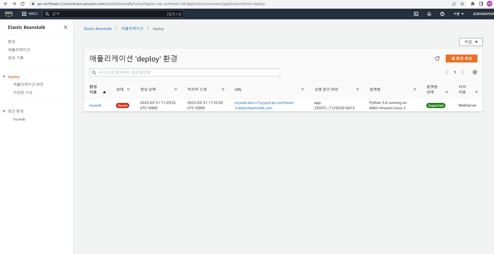Click the Supported platform status badge
The width and height of the screenshot is (494, 254).
436,105
